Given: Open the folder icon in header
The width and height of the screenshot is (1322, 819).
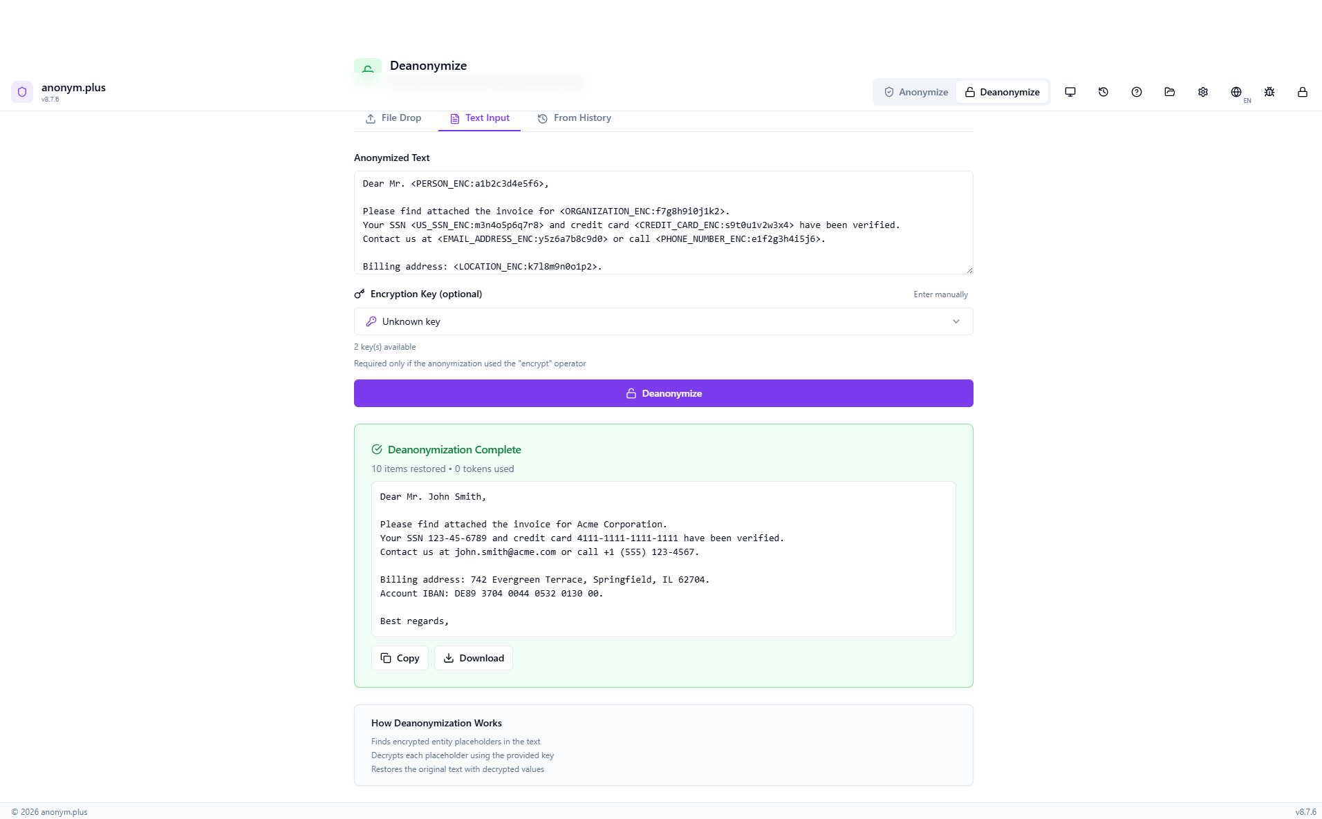Looking at the screenshot, I should 1169,92.
